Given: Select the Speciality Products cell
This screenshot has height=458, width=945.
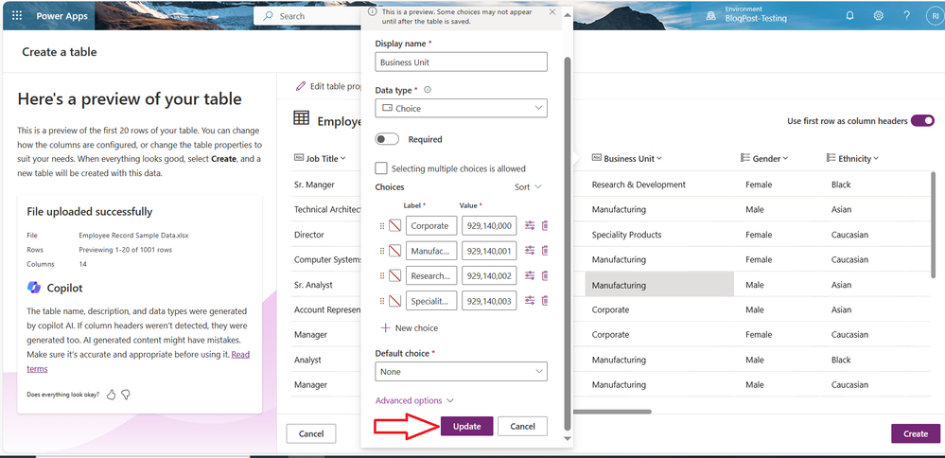Looking at the screenshot, I should (x=627, y=235).
